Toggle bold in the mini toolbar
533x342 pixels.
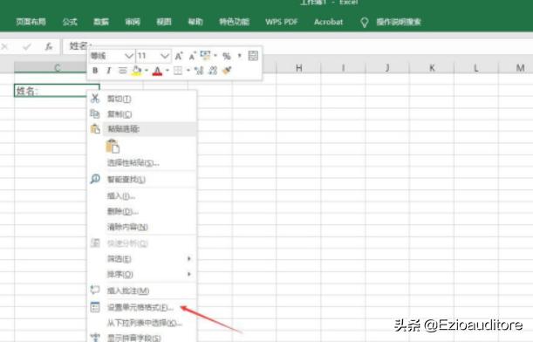(x=95, y=71)
